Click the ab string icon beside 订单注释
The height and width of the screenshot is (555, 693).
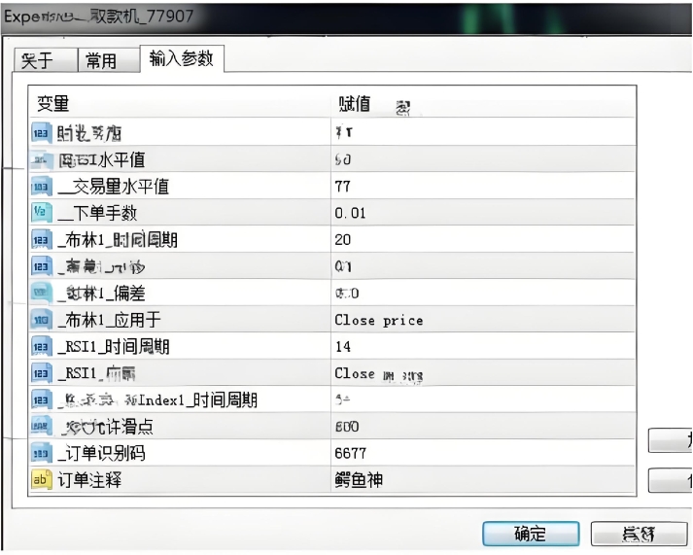pyautogui.click(x=41, y=479)
